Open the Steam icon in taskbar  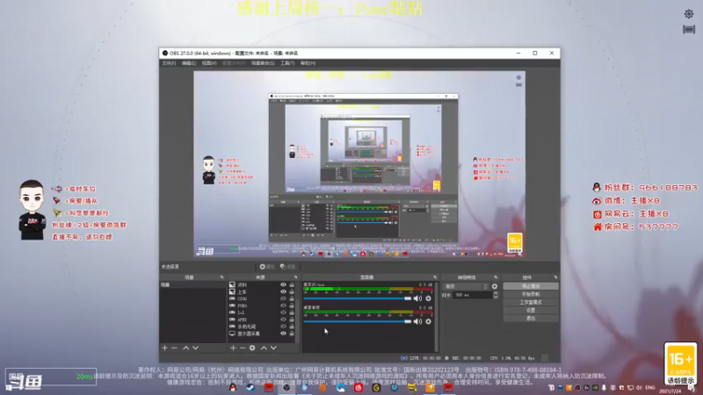click(250, 388)
